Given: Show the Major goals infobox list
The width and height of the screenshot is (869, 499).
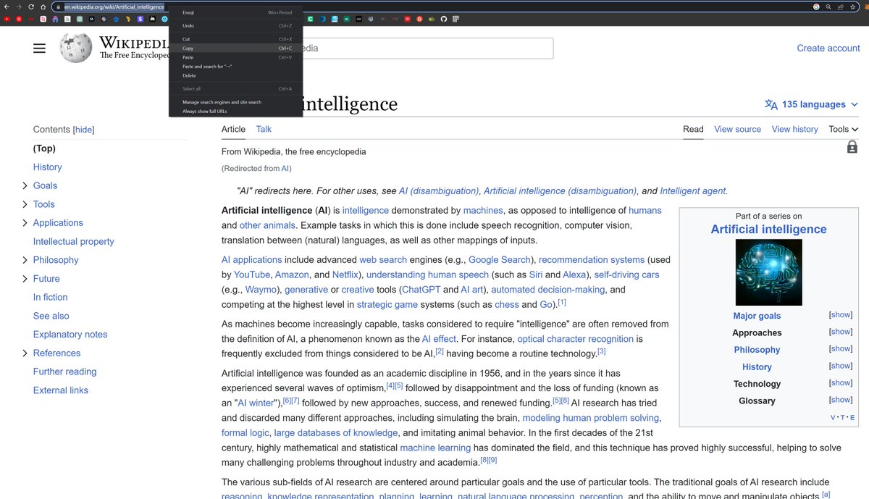Looking at the screenshot, I should click(x=840, y=315).
